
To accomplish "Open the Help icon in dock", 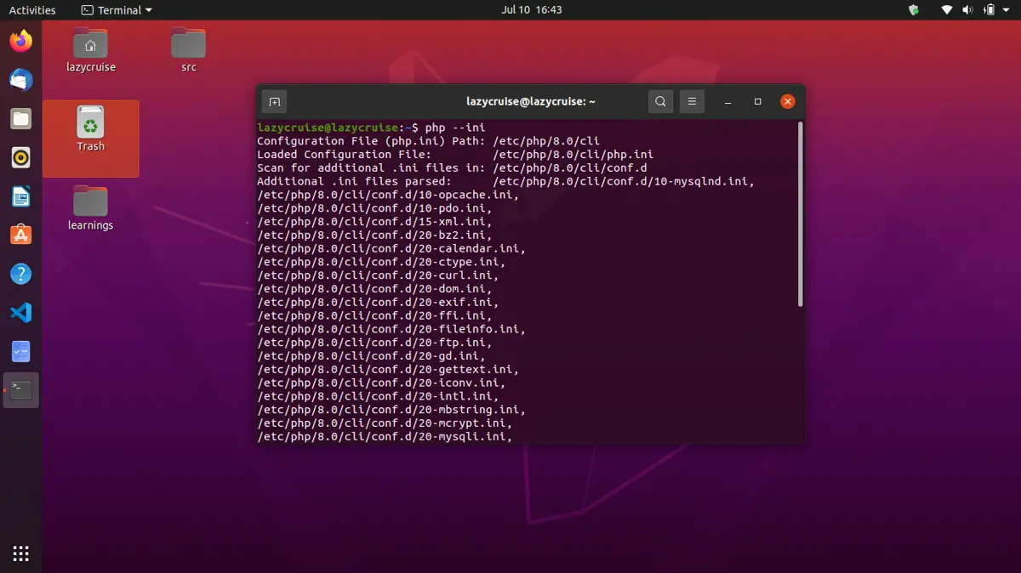I will click(x=21, y=274).
